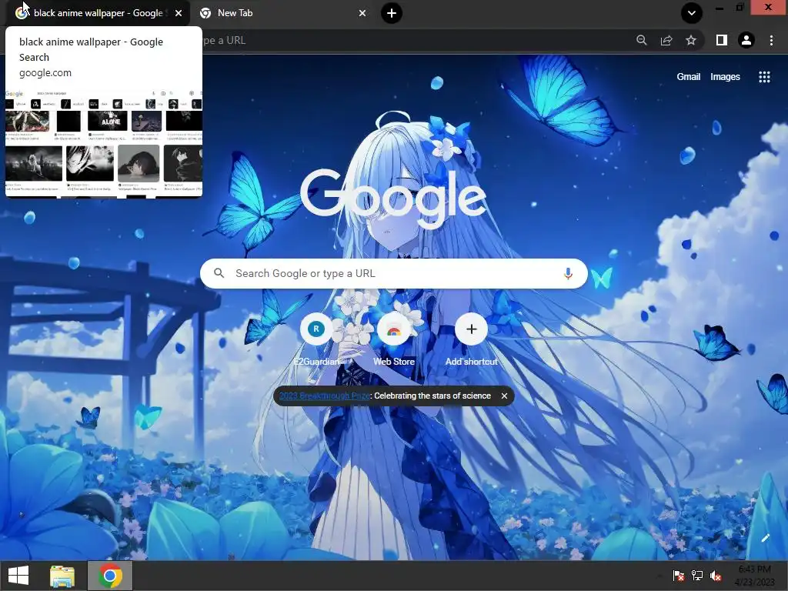Open the Google apps grid
The height and width of the screenshot is (591, 788).
coord(764,77)
